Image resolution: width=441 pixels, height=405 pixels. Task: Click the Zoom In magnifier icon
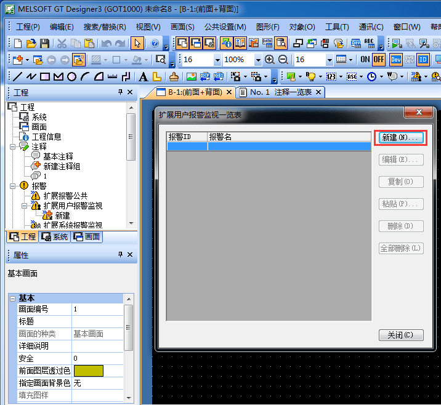pos(270,60)
